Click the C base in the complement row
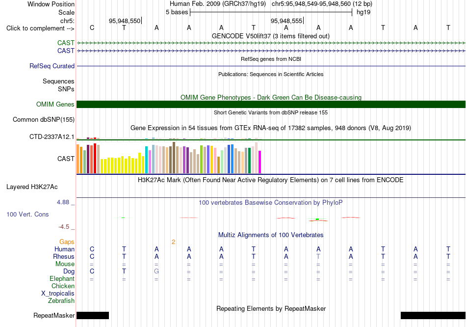The width and height of the screenshot is (466, 327). click(x=92, y=27)
